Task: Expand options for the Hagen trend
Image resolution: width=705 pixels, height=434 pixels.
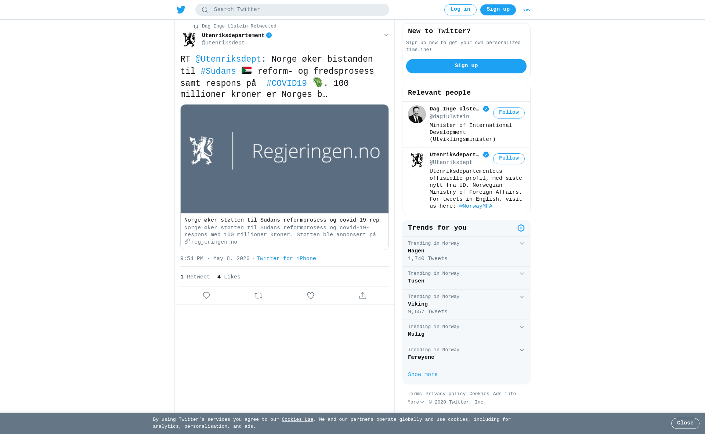Action: pos(522,244)
